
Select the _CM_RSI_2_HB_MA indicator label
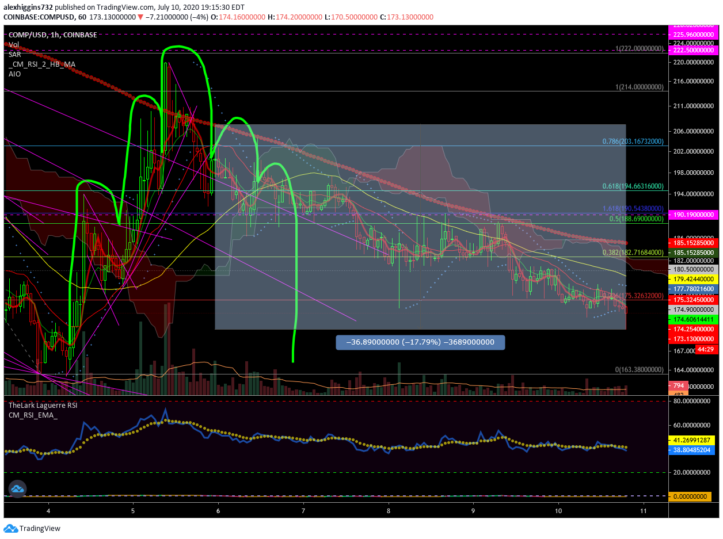[x=41, y=64]
